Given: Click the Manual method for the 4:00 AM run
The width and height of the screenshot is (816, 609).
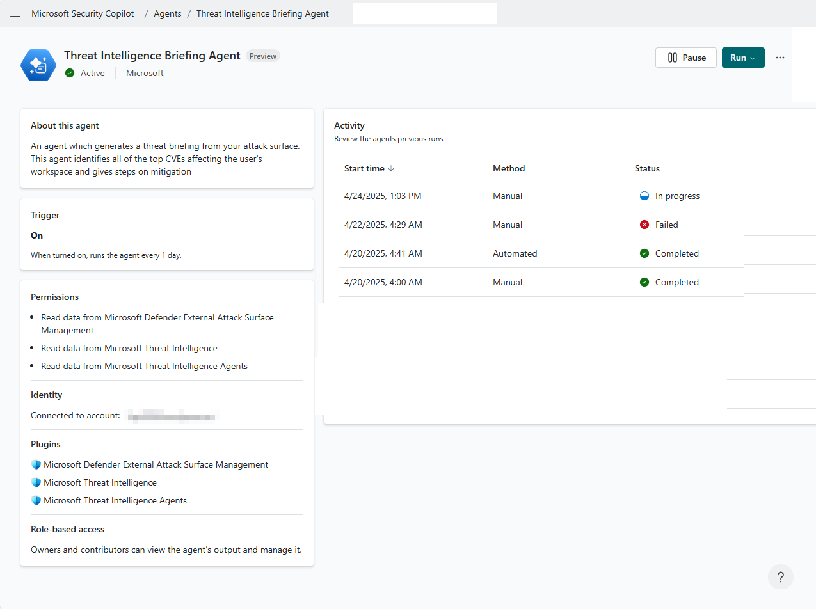Looking at the screenshot, I should (x=508, y=283).
